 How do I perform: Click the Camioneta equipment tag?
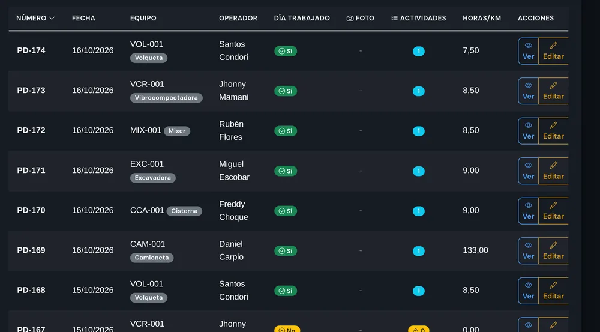pyautogui.click(x=152, y=258)
